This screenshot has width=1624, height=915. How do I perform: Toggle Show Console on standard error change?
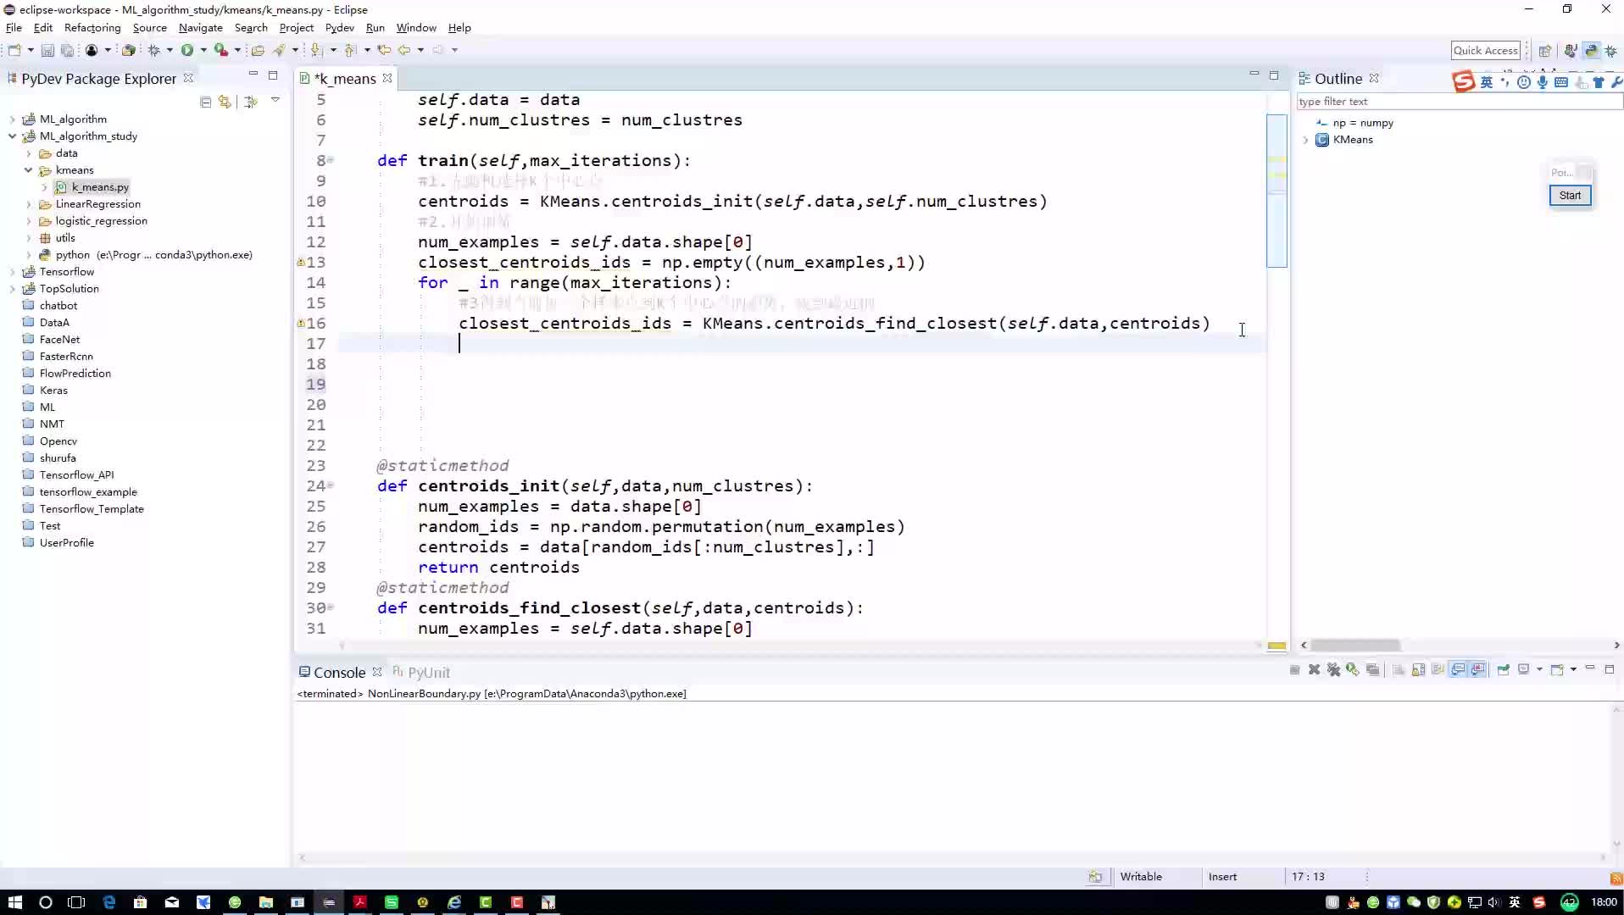[x=1478, y=669]
